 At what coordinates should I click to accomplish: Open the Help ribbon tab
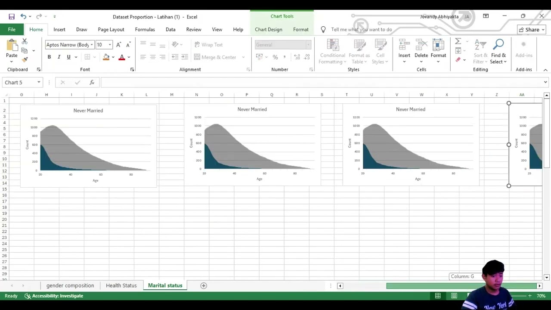pyautogui.click(x=238, y=29)
